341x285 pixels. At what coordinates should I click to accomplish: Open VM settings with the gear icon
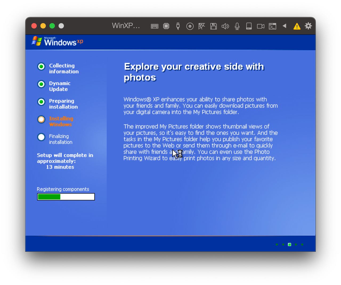pyautogui.click(x=308, y=26)
